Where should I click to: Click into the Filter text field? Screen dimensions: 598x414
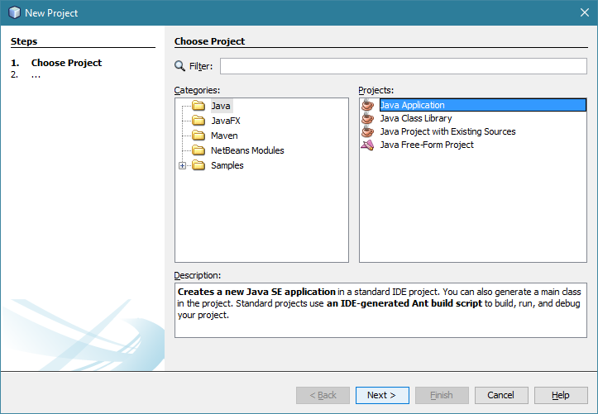404,66
